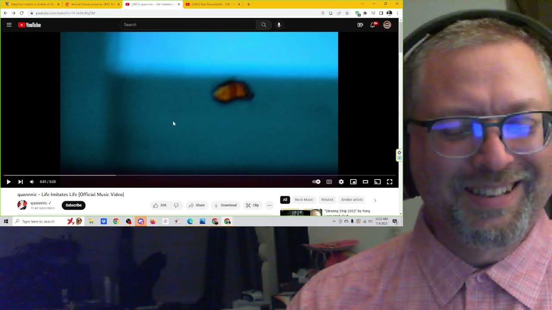Seek on the video progress bar
This screenshot has height=310, width=552.
199,175
